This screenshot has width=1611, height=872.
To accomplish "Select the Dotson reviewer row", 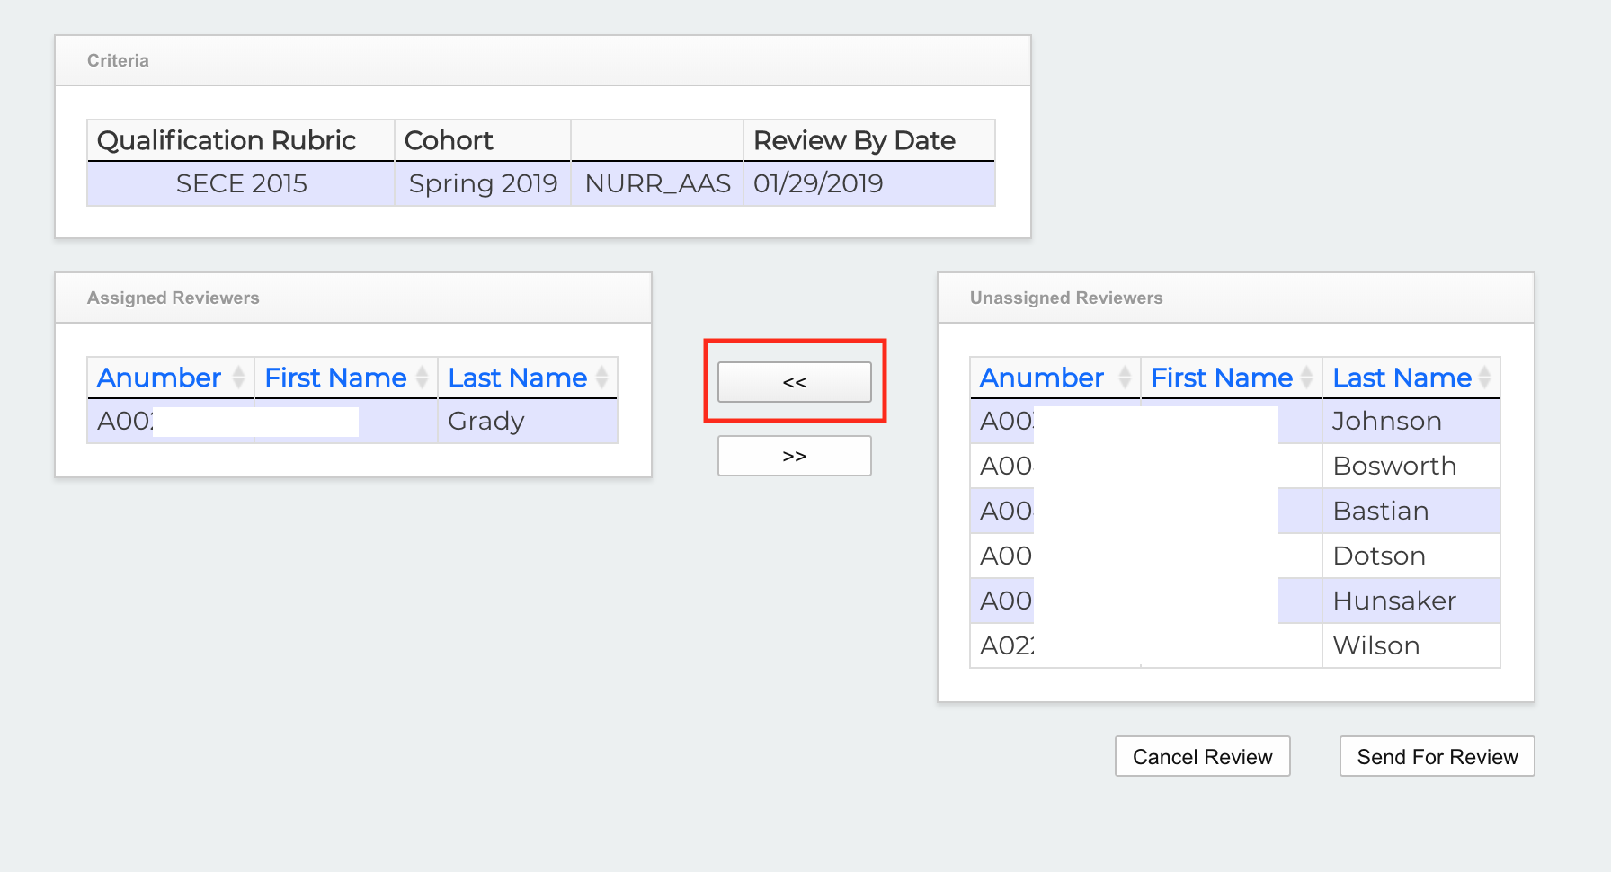I will 1378,556.
